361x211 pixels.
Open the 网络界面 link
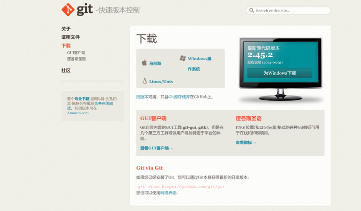168,193
